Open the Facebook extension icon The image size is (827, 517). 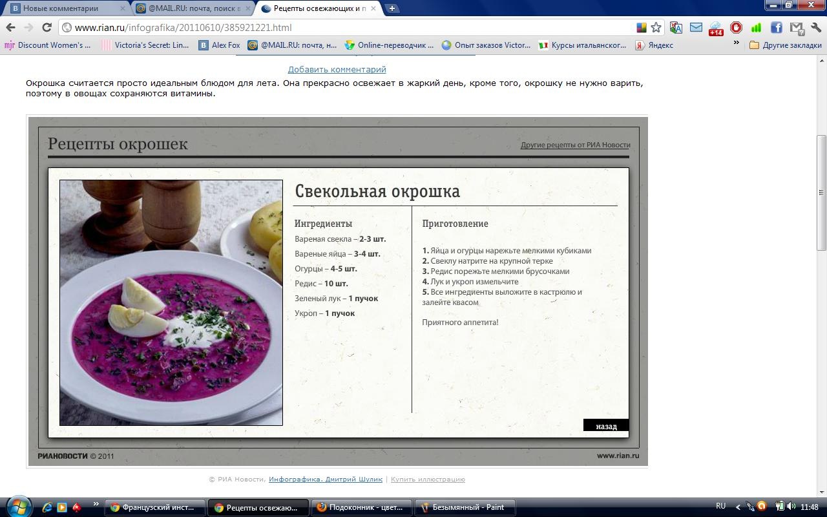776,28
